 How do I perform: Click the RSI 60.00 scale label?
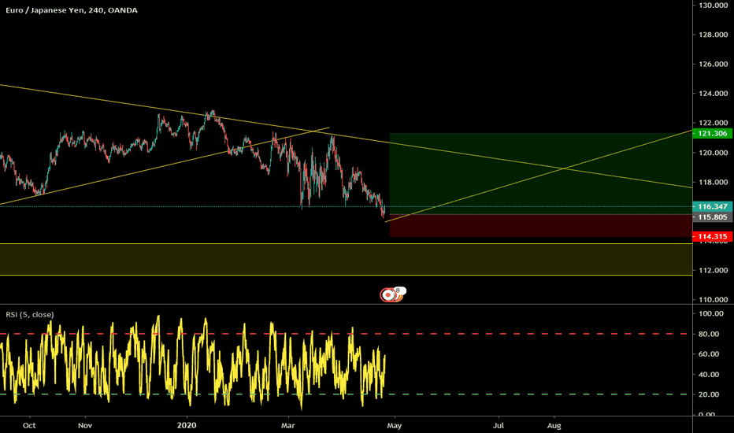(x=709, y=354)
